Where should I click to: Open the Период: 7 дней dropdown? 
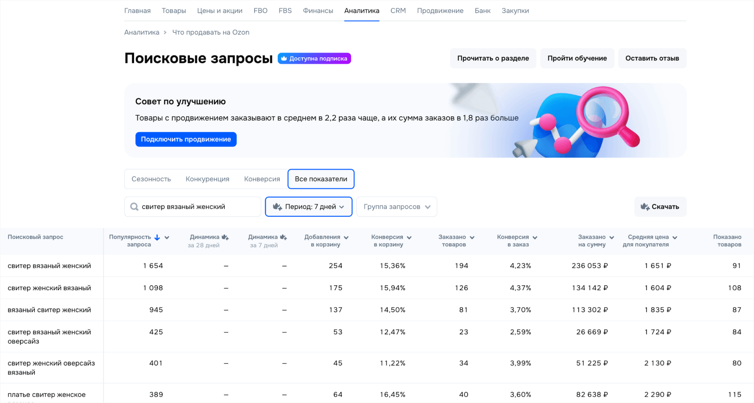(309, 207)
